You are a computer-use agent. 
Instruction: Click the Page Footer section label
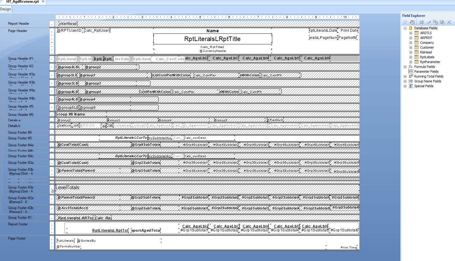point(17,238)
